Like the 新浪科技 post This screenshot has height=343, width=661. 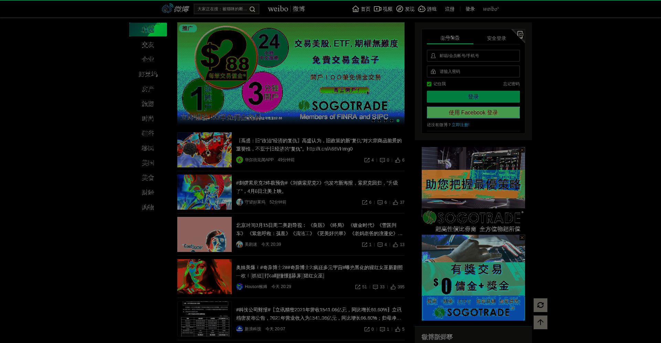pos(400,329)
